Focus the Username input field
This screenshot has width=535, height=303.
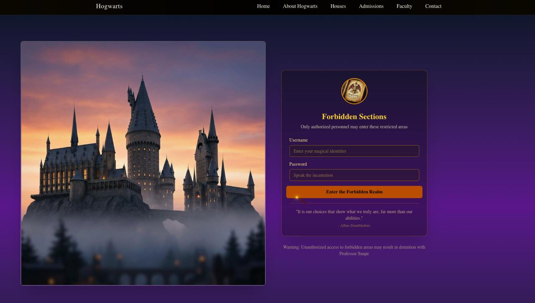point(354,151)
